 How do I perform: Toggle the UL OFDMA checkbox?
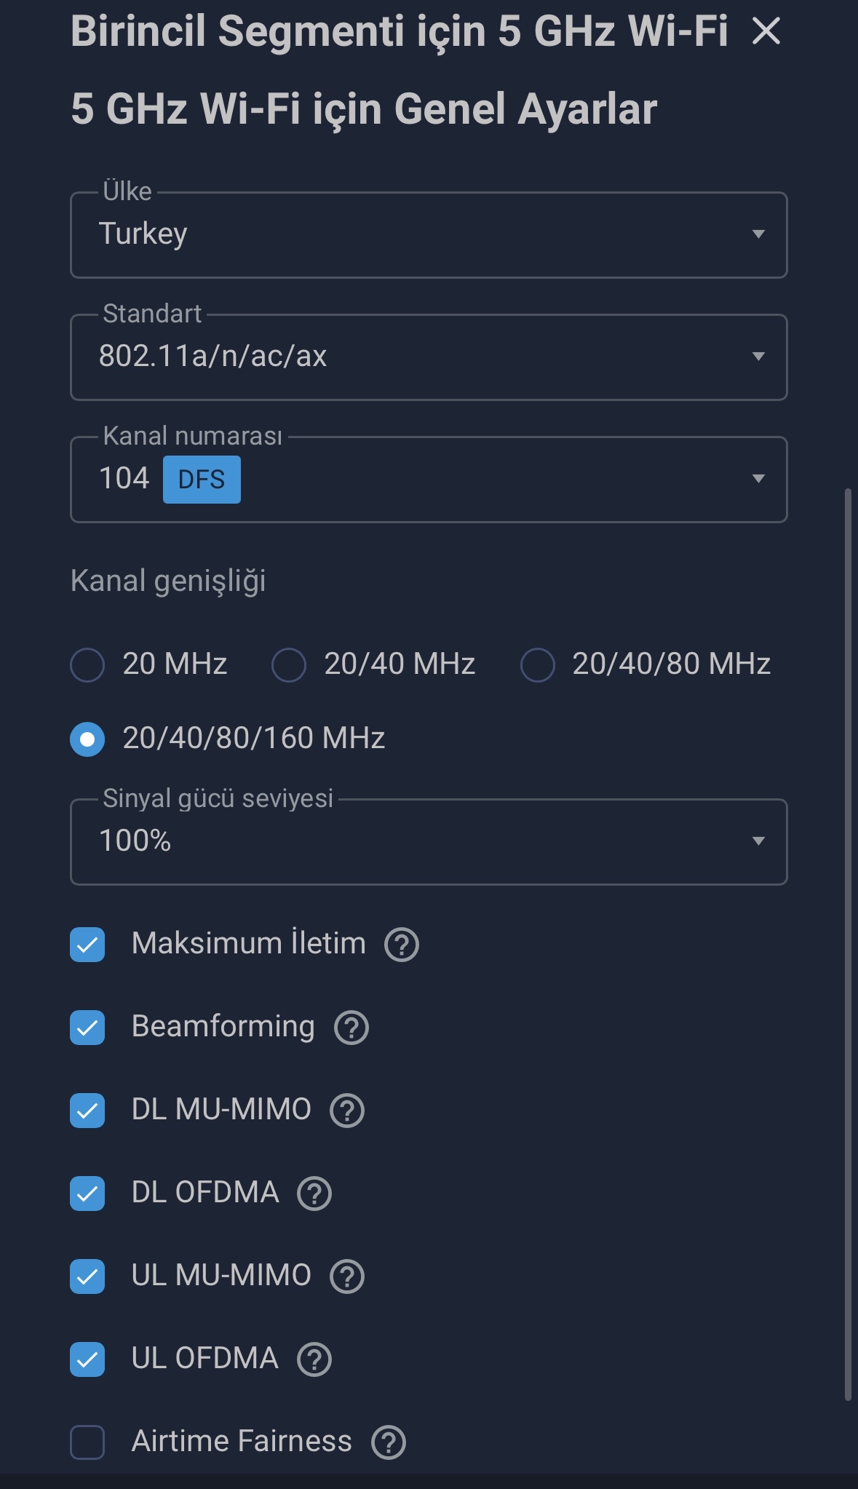87,1359
